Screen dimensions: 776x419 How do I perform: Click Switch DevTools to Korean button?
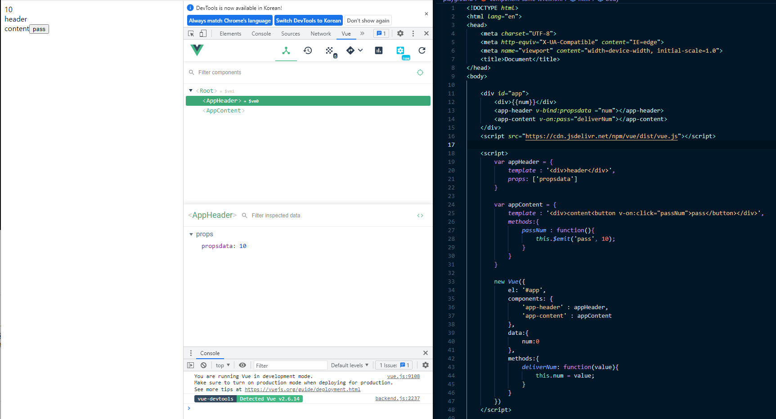309,21
